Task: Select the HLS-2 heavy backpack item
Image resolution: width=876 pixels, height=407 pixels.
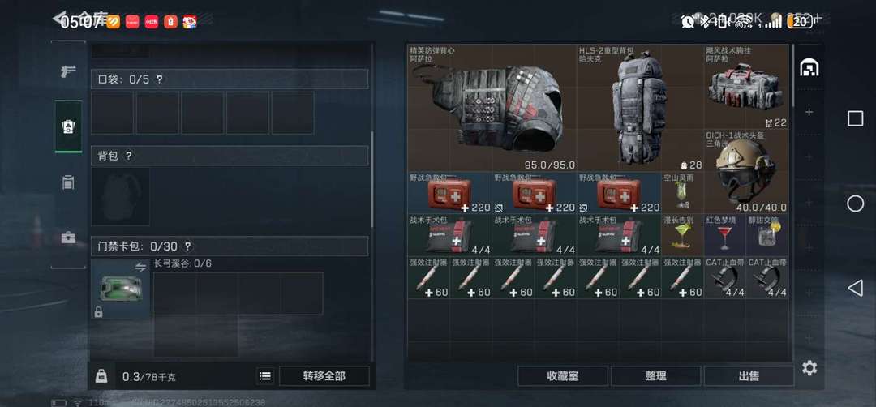Action: [x=640, y=109]
